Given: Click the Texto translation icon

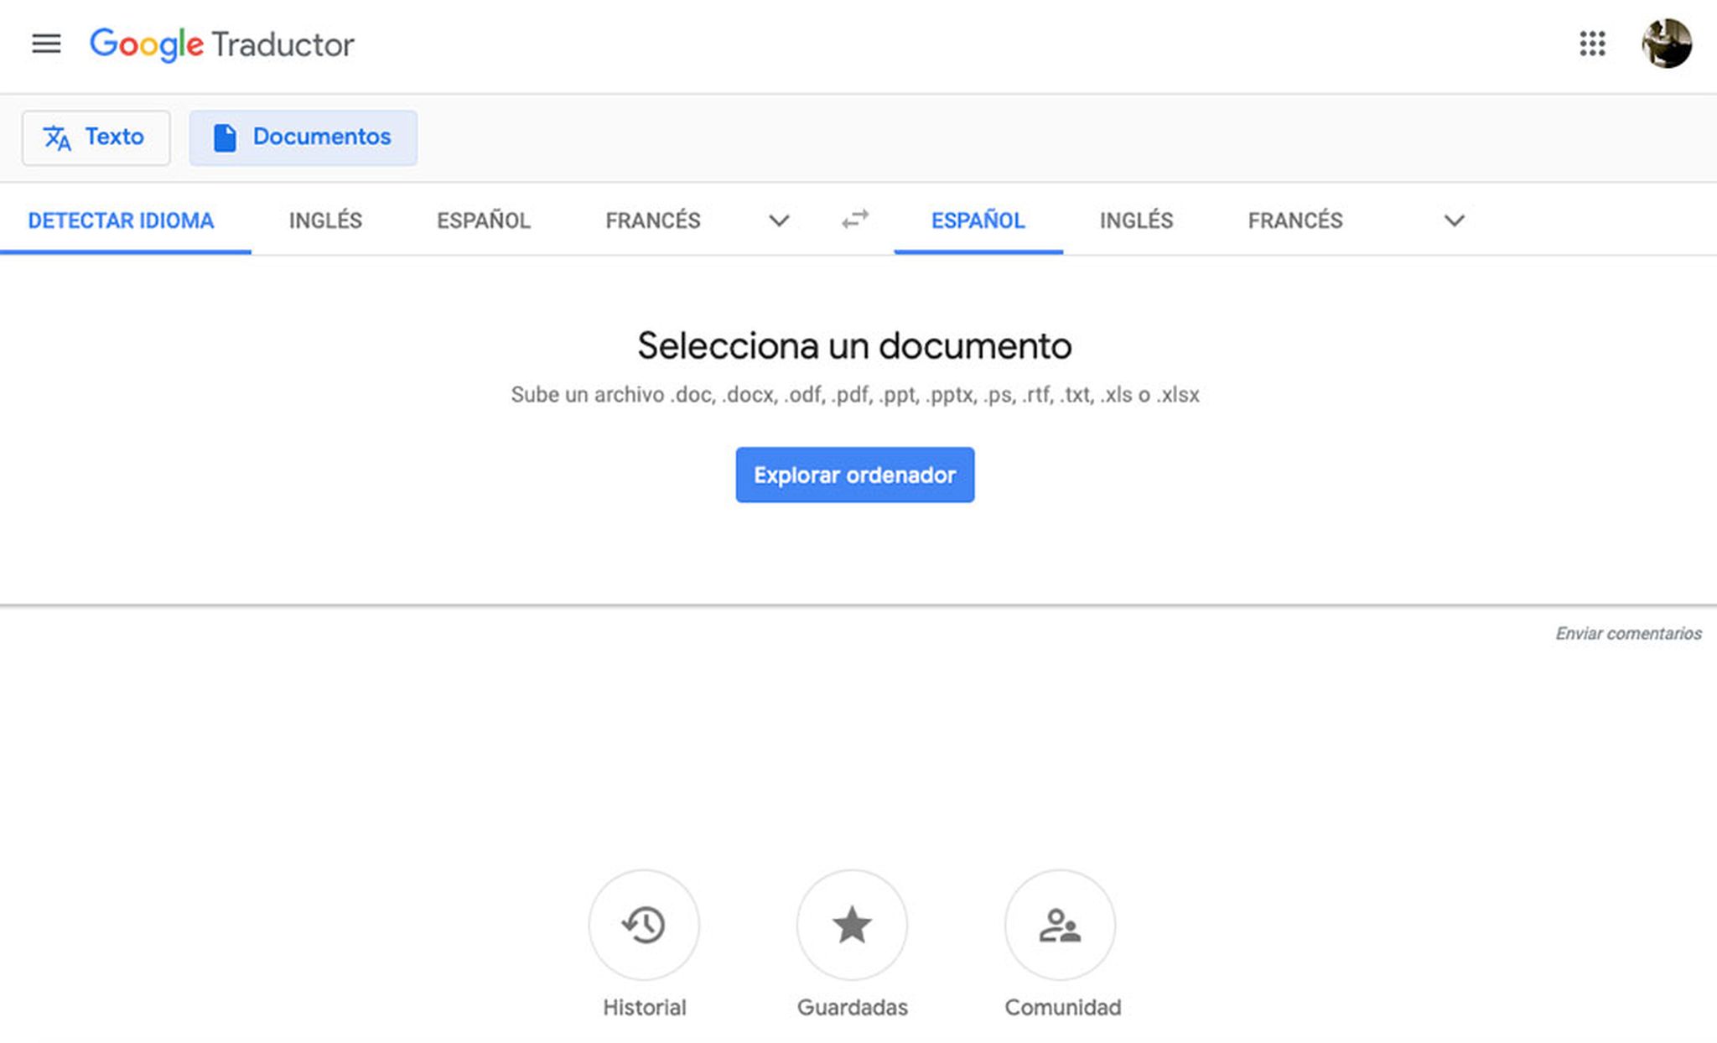Looking at the screenshot, I should point(57,138).
